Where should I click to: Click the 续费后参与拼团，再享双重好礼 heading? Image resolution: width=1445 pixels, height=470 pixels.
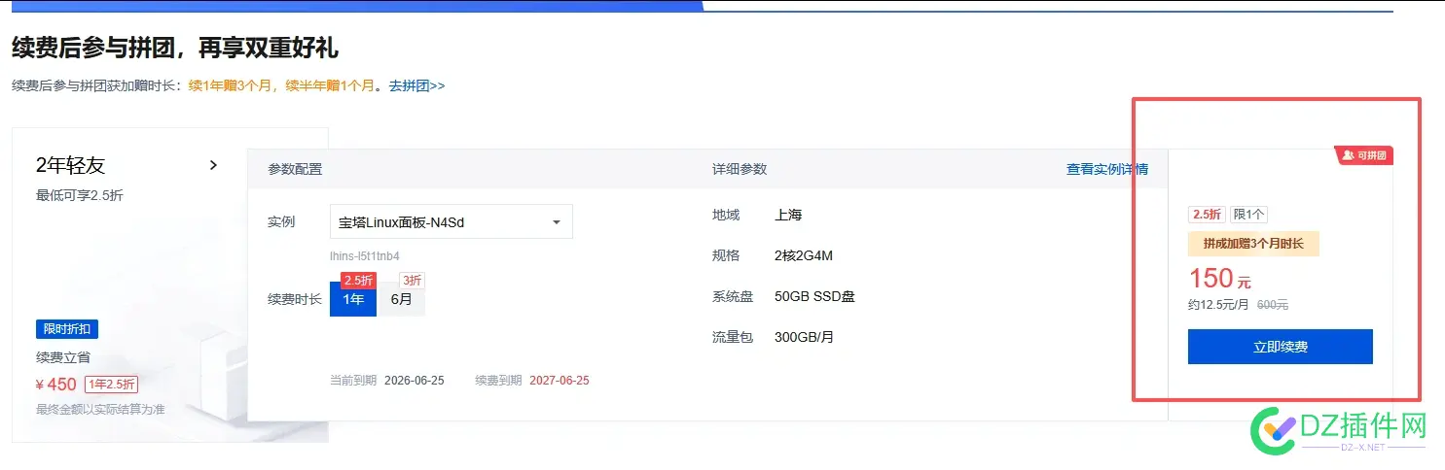coord(174,48)
